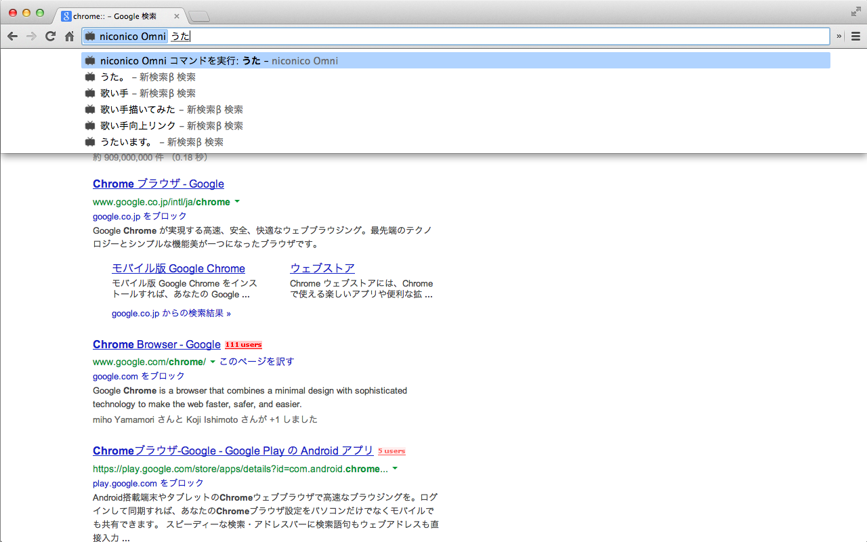This screenshot has width=867, height=542.
Task: Reload the page
Action: coord(50,37)
